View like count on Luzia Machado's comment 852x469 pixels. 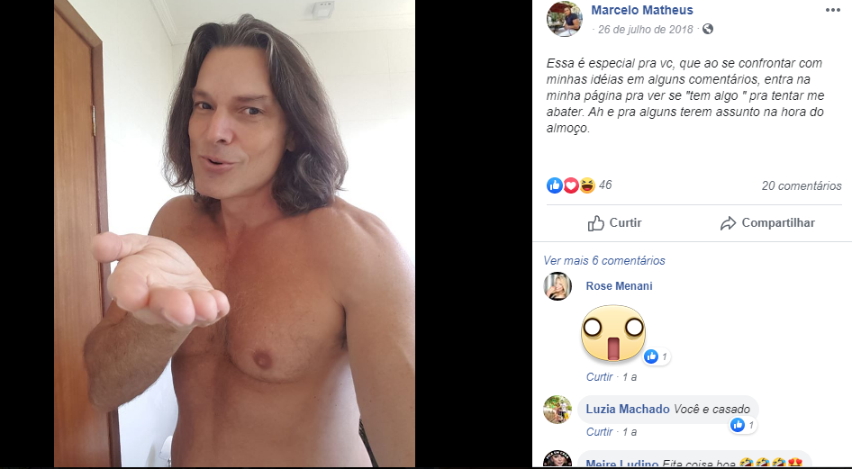[743, 425]
